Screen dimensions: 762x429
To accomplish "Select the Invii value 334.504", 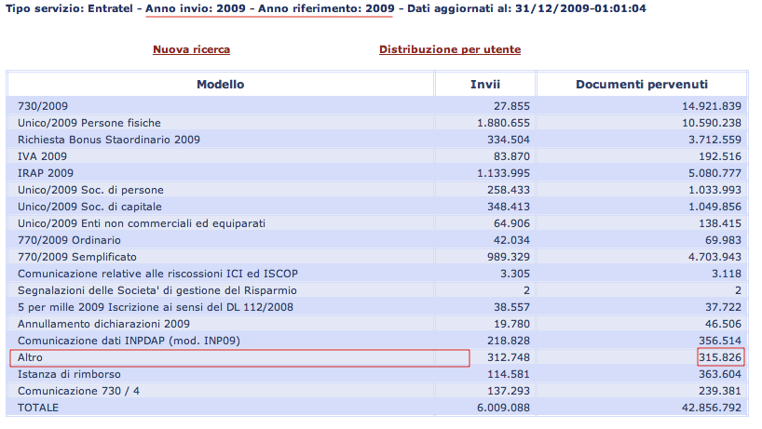I will coord(509,140).
